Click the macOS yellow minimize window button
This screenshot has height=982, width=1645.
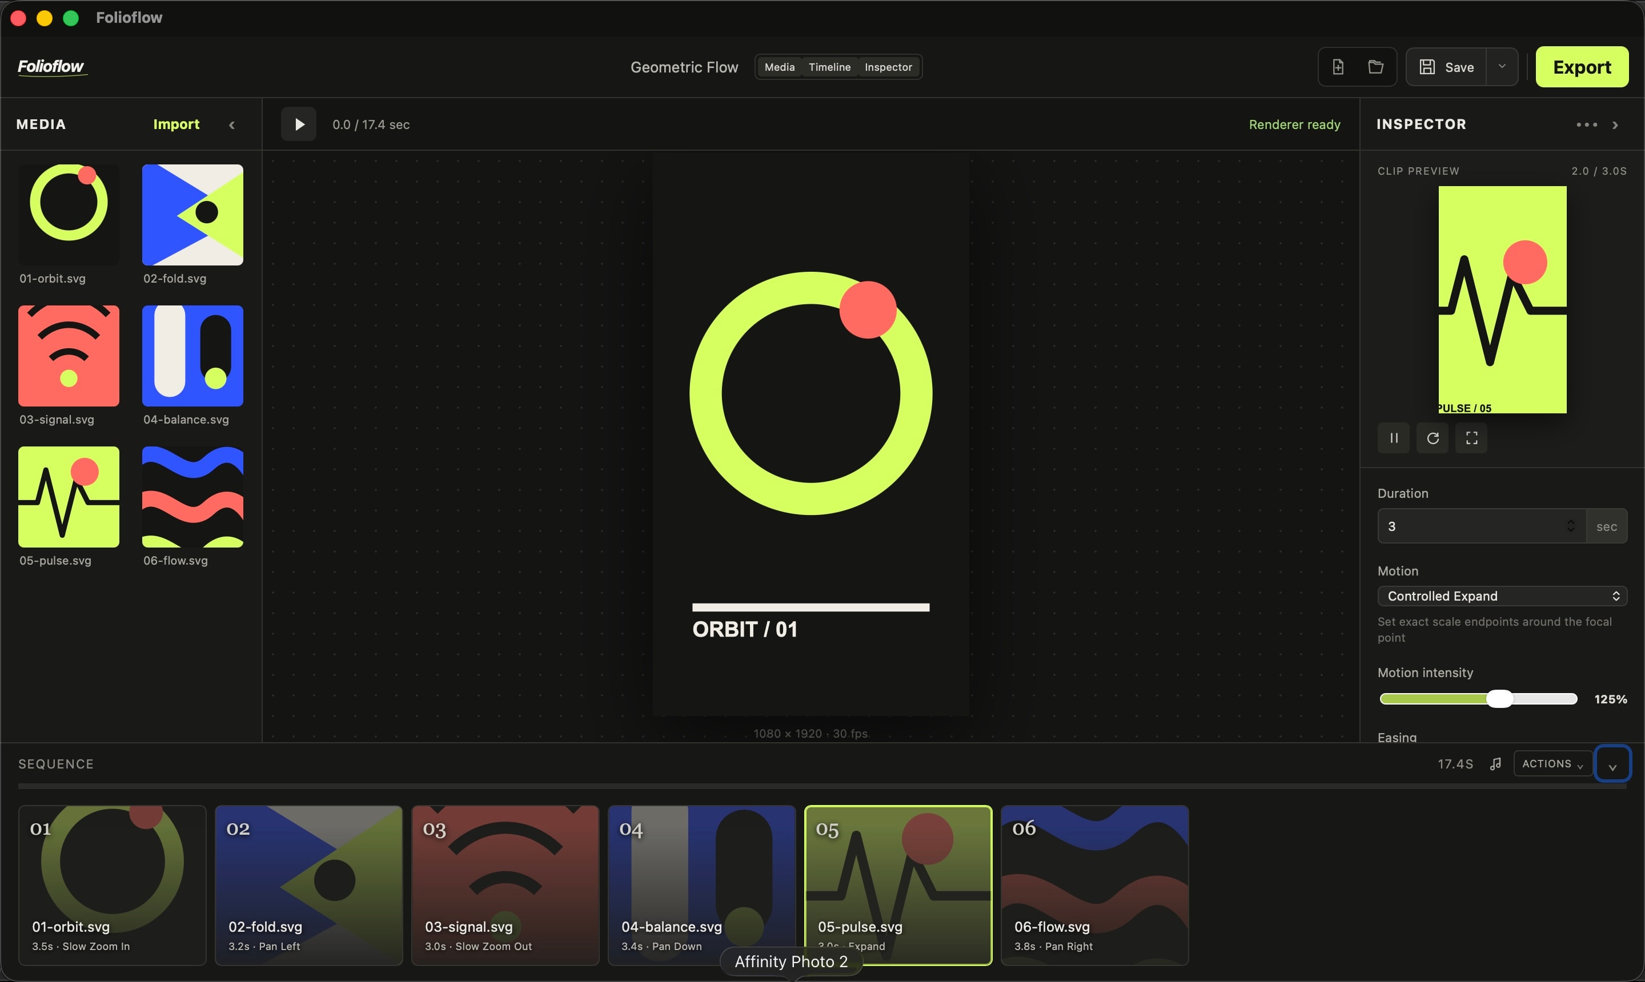click(45, 18)
